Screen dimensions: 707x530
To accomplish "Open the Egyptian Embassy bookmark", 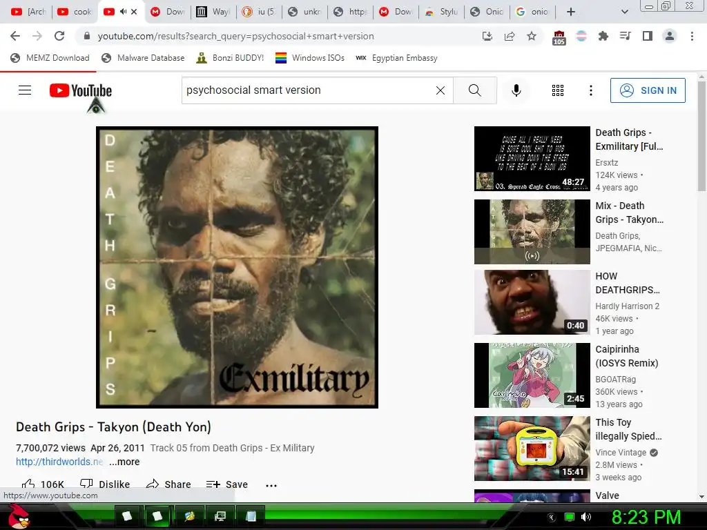I will (x=397, y=58).
